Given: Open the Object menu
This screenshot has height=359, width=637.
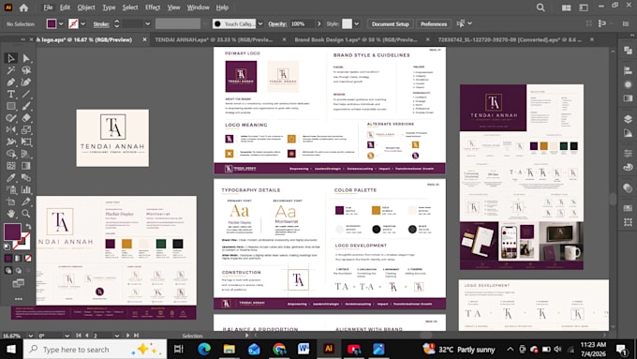Looking at the screenshot, I should (x=86, y=7).
